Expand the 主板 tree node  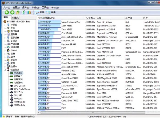click(5, 28)
